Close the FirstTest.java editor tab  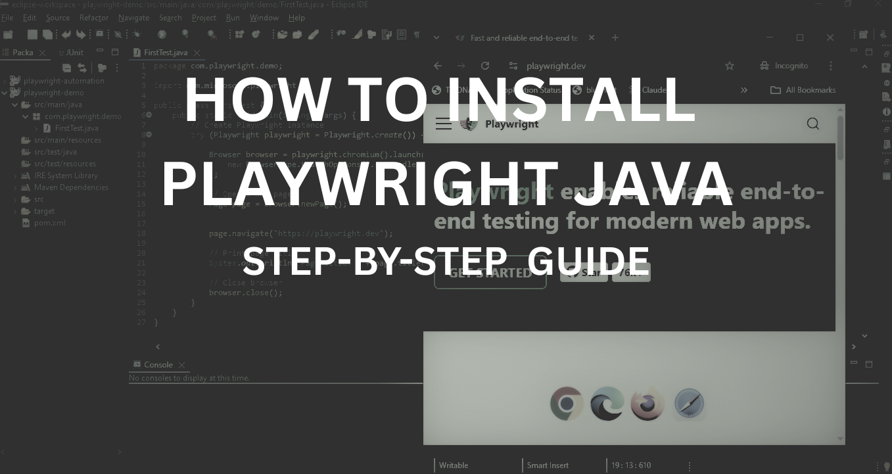(197, 52)
